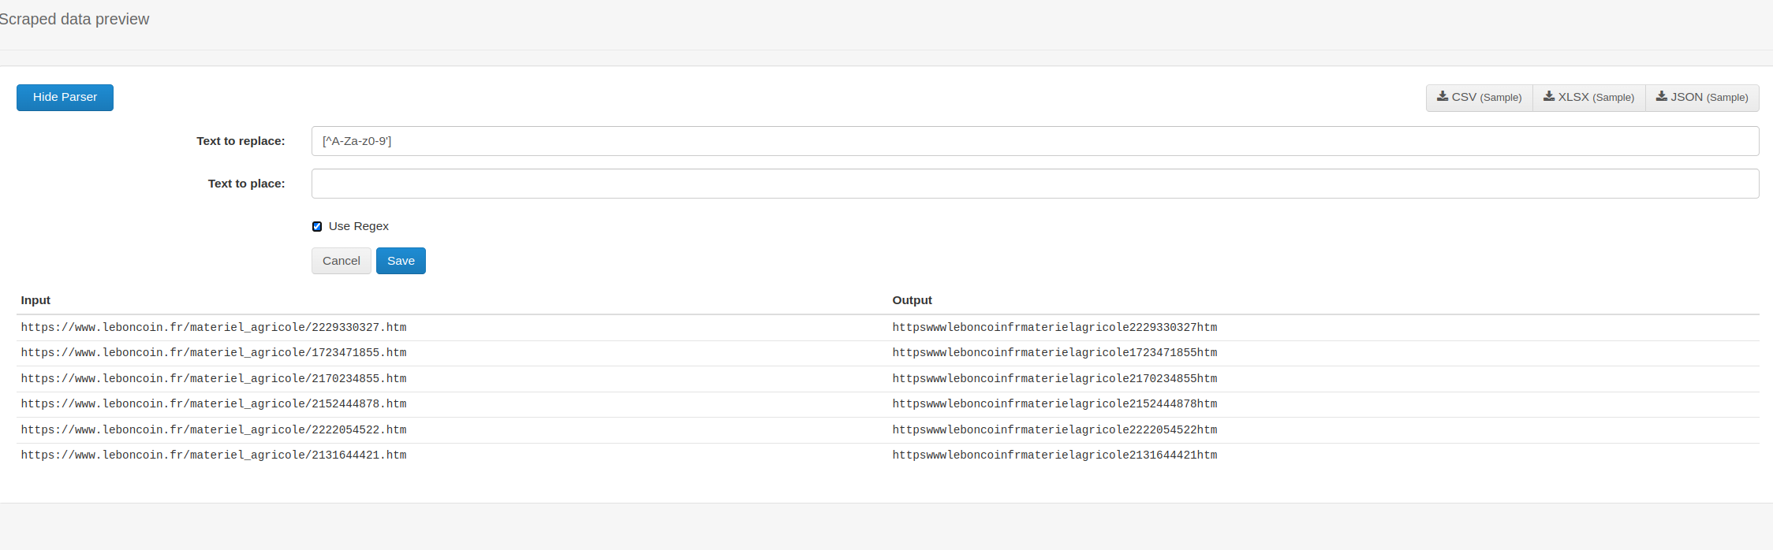This screenshot has width=1773, height=550.
Task: Click the input URL ending in 1723471855.htm
Action: click(x=214, y=353)
